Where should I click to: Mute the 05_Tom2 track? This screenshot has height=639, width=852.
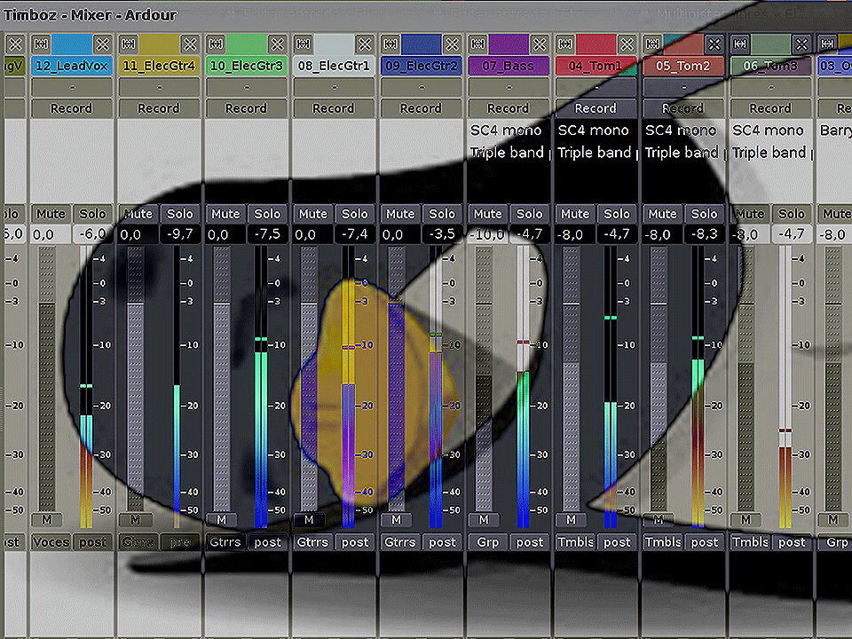[x=663, y=214]
